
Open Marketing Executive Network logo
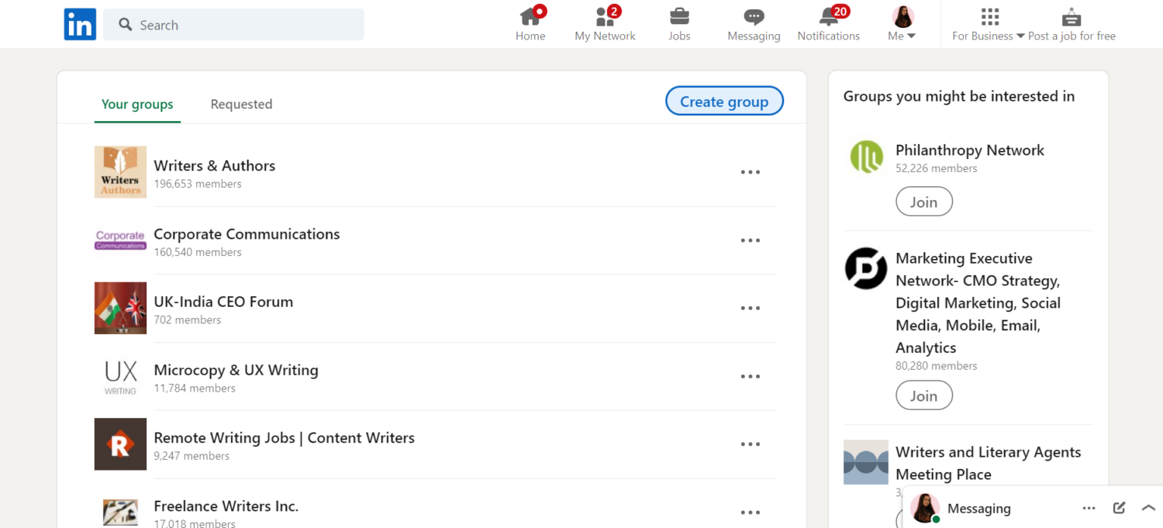[x=866, y=268]
